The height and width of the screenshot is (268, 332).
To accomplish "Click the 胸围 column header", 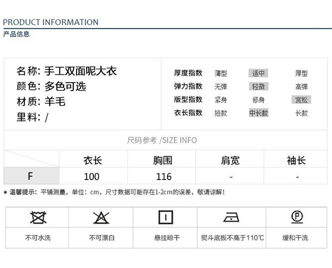I will [x=163, y=160].
